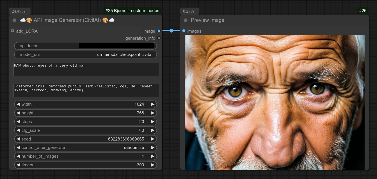Click the negative prompt text box
The height and width of the screenshot is (179, 377).
click(x=86, y=90)
